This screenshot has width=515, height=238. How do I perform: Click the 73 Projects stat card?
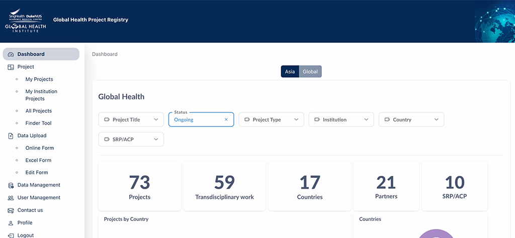coord(140,186)
